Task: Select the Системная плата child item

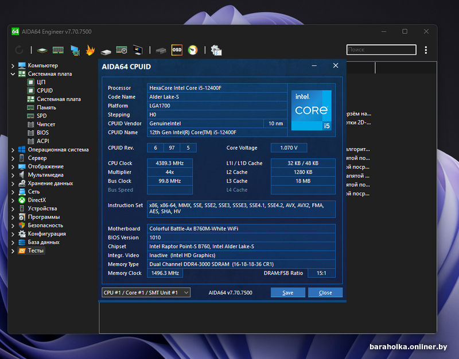Action: 54,99
